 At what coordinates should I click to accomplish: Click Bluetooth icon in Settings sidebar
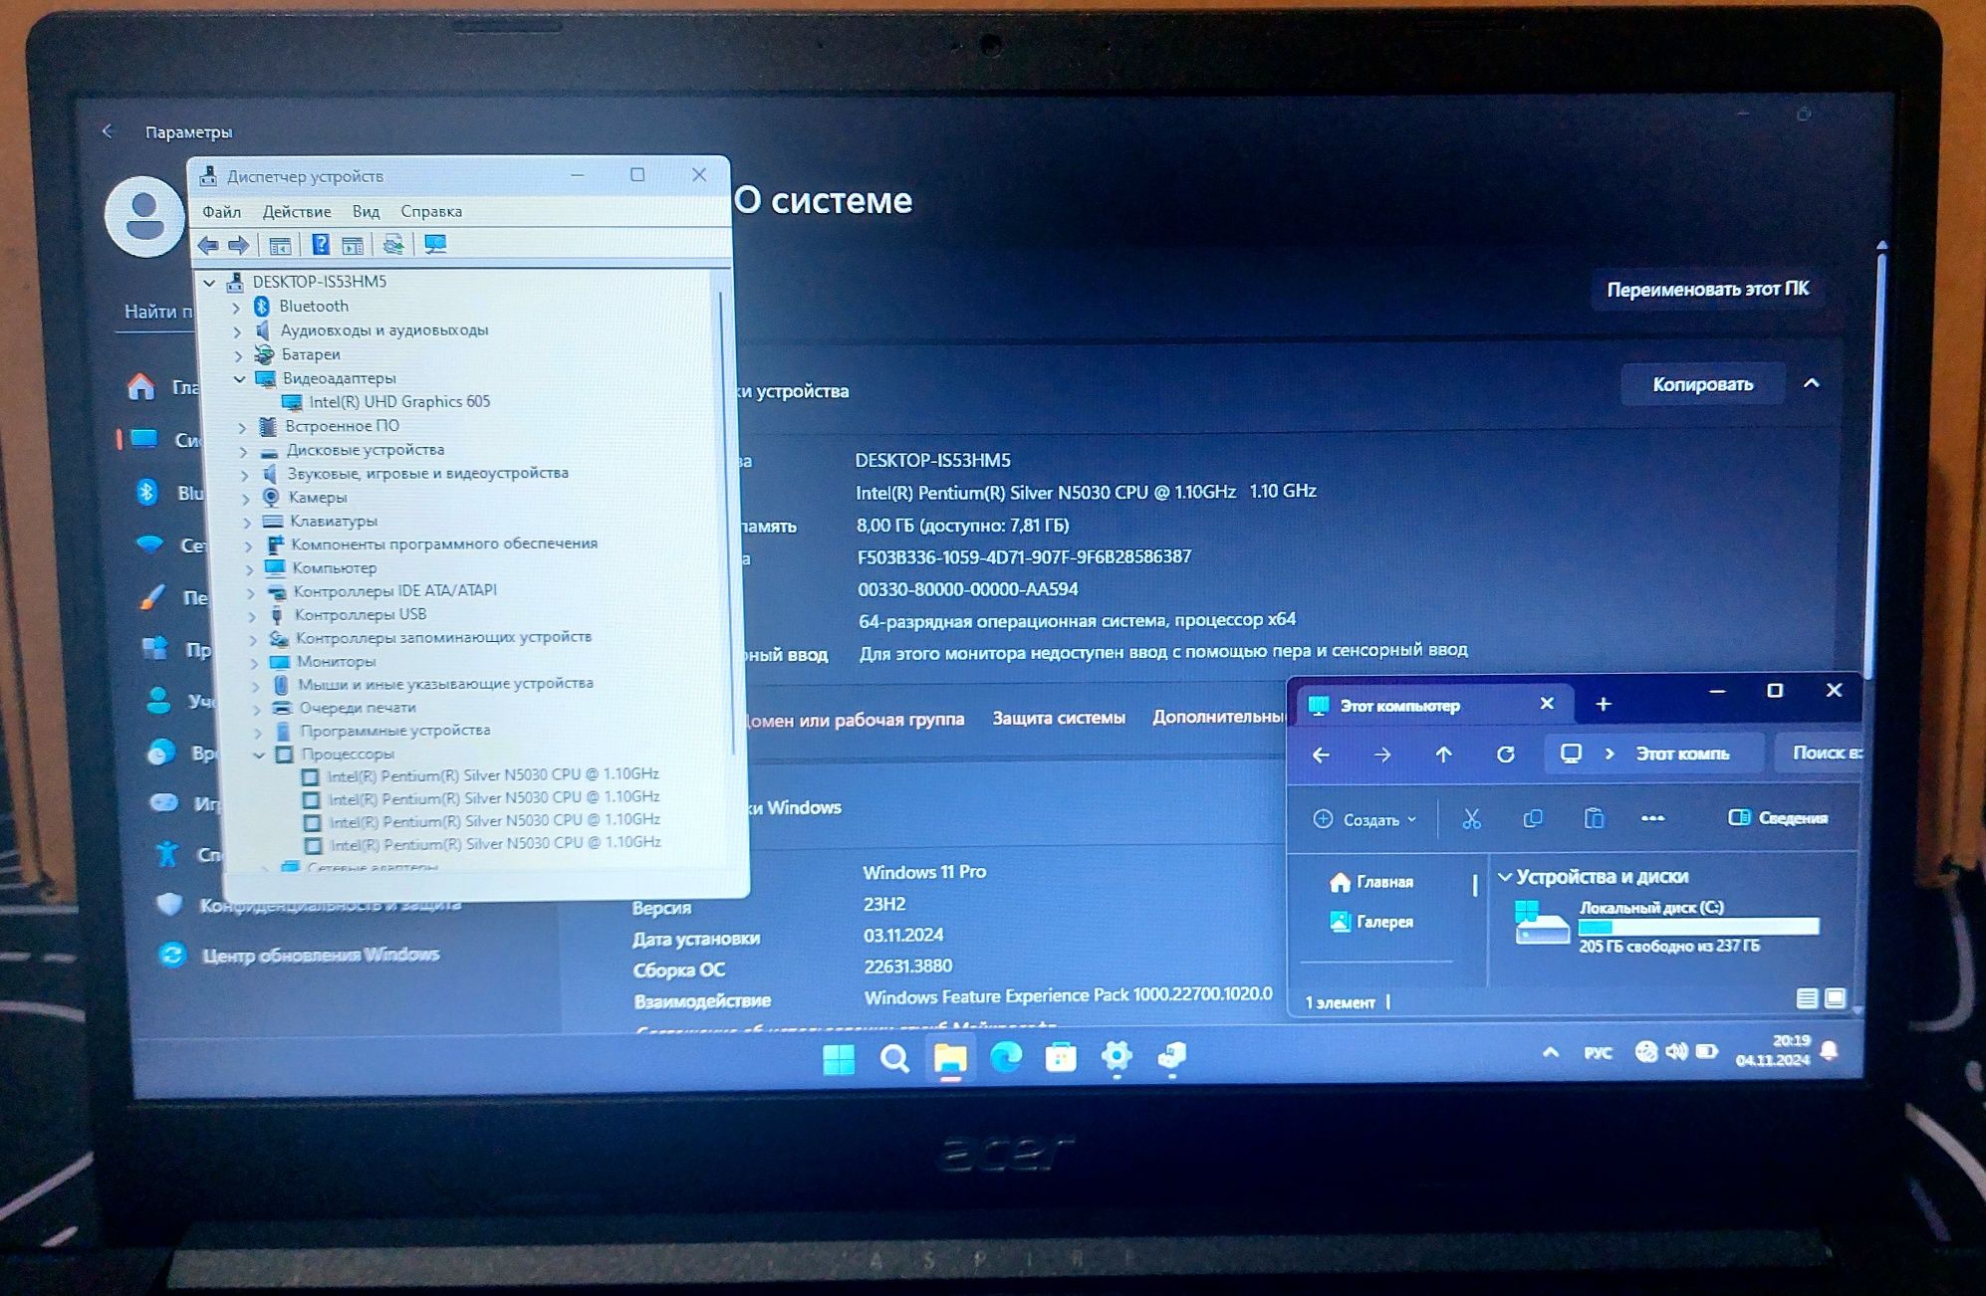click(x=147, y=492)
